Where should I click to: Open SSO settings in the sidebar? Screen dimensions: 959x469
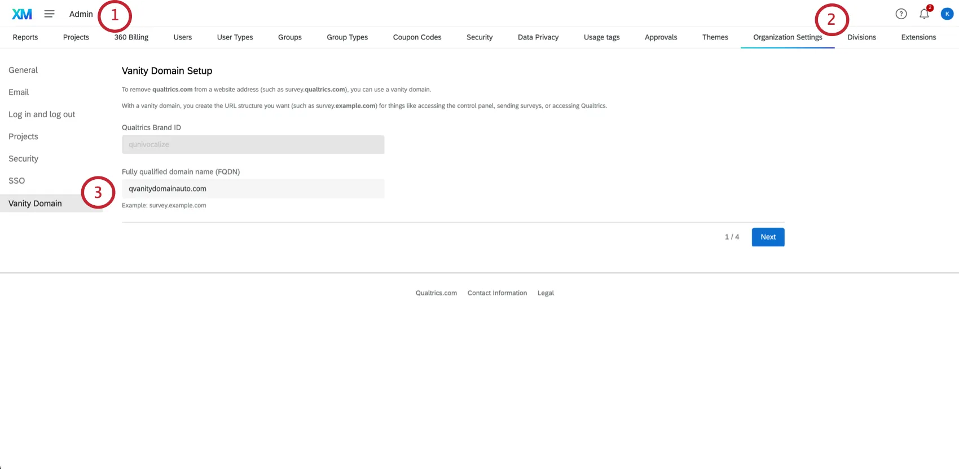[x=16, y=180]
